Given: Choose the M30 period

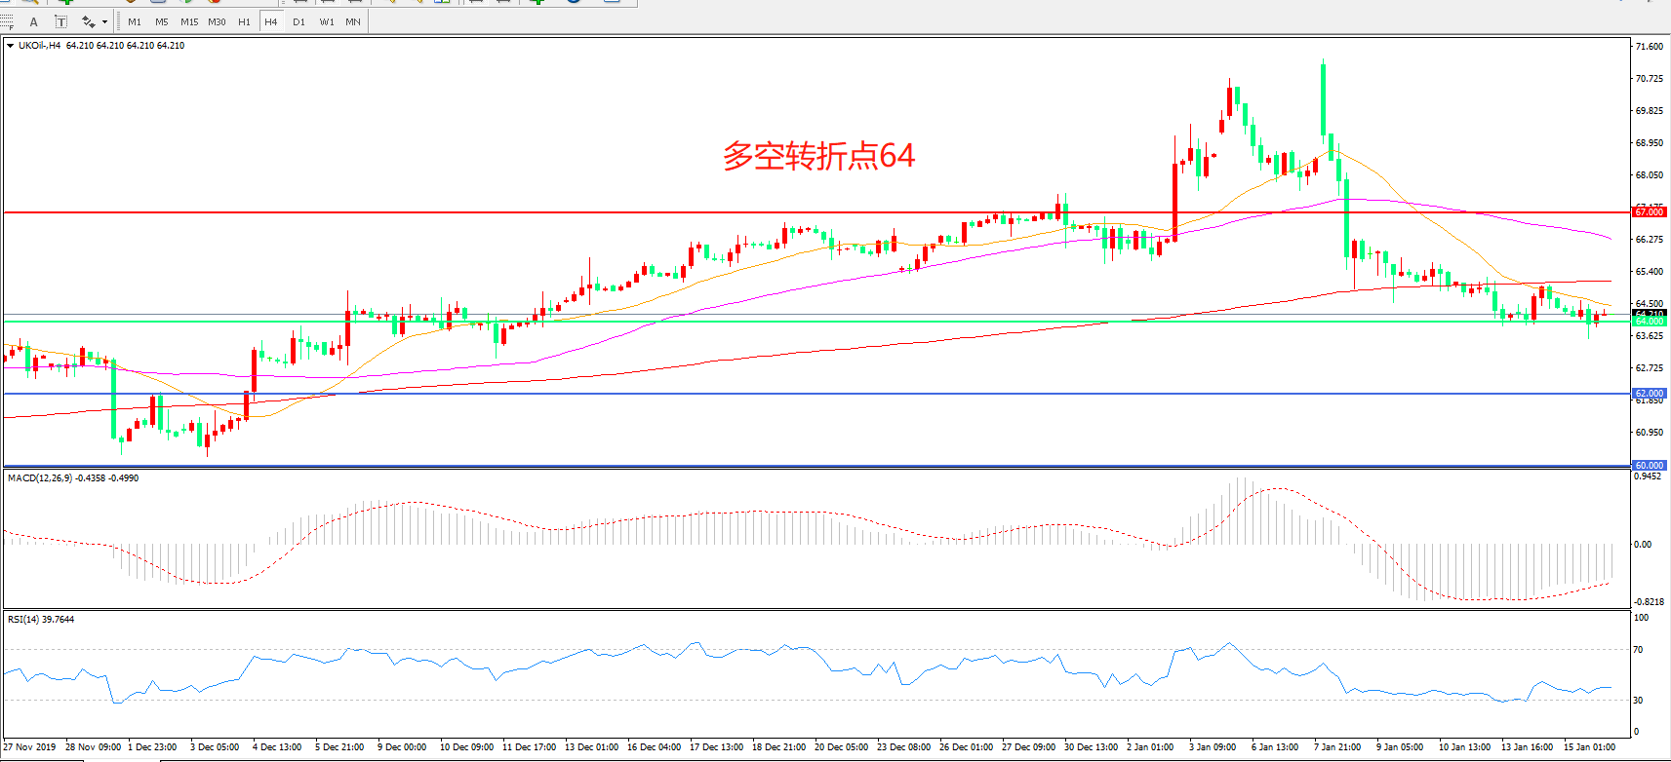Looking at the screenshot, I should coord(217,21).
